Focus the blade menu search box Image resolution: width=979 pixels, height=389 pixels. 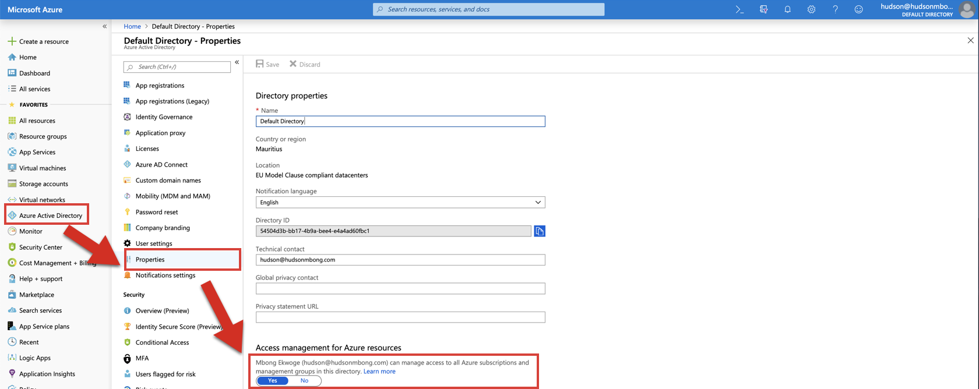[177, 67]
